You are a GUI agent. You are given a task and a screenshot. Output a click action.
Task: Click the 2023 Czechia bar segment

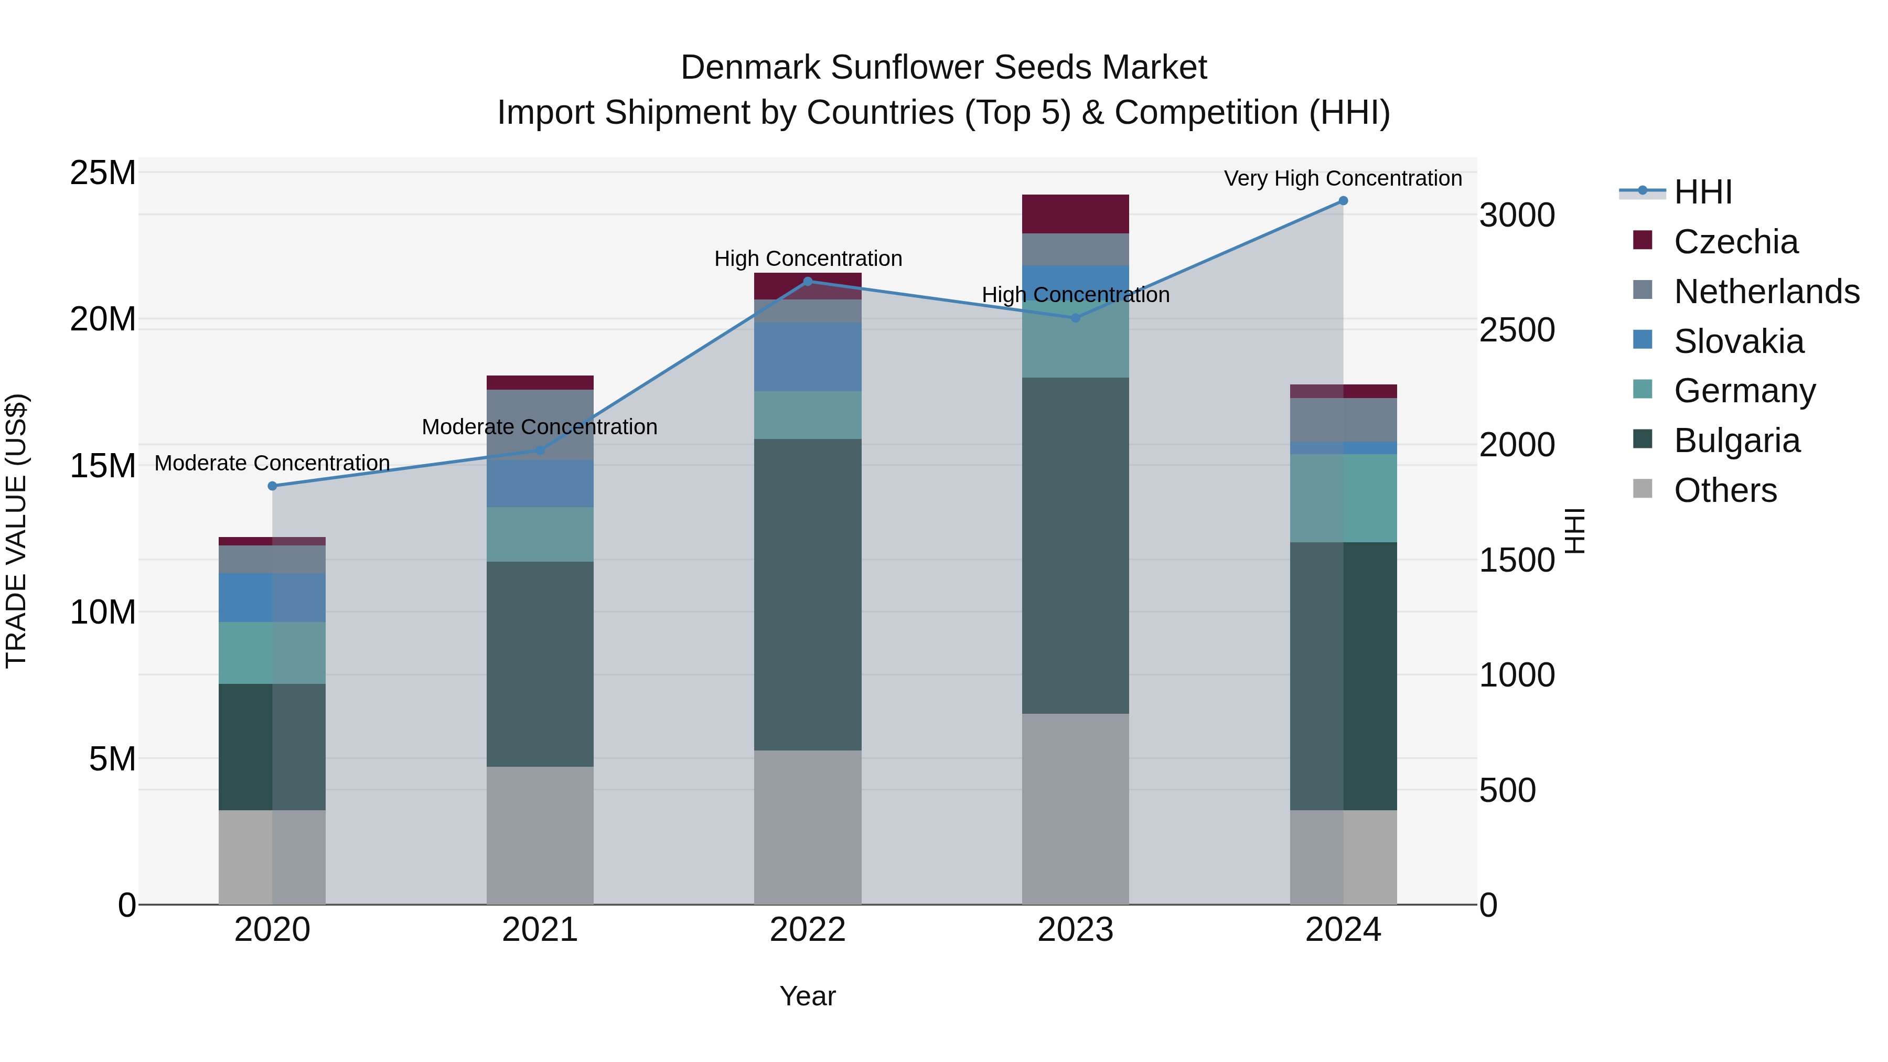[1075, 214]
